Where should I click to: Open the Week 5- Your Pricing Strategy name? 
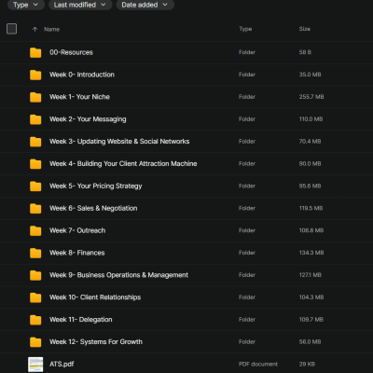pyautogui.click(x=96, y=186)
